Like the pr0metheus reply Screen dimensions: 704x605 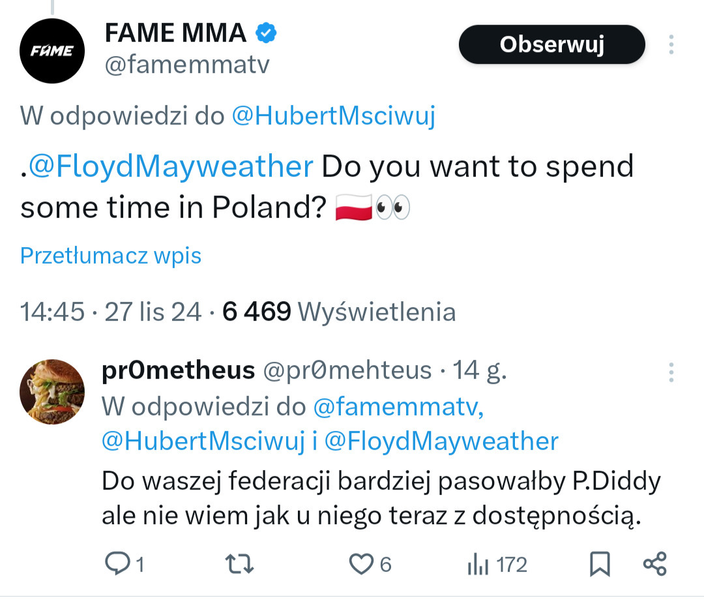pos(361,564)
